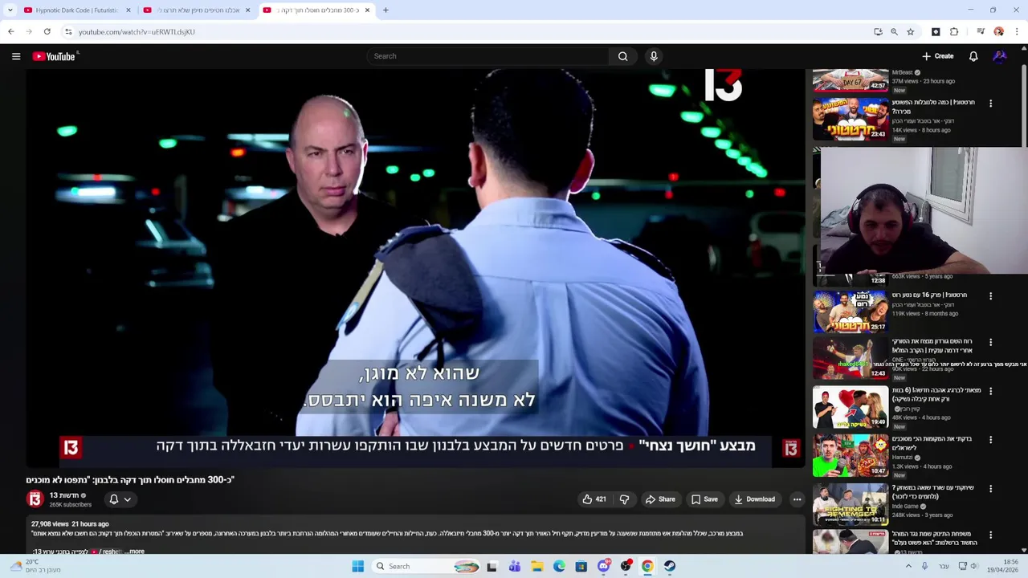The height and width of the screenshot is (578, 1028).
Task: Switch to the second YouTube browser tab
Action: coord(198,10)
